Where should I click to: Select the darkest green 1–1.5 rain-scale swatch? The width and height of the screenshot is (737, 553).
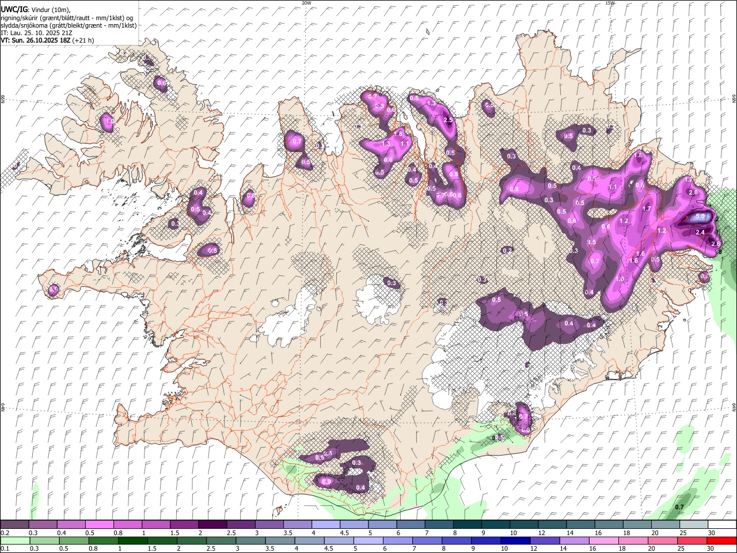point(132,540)
